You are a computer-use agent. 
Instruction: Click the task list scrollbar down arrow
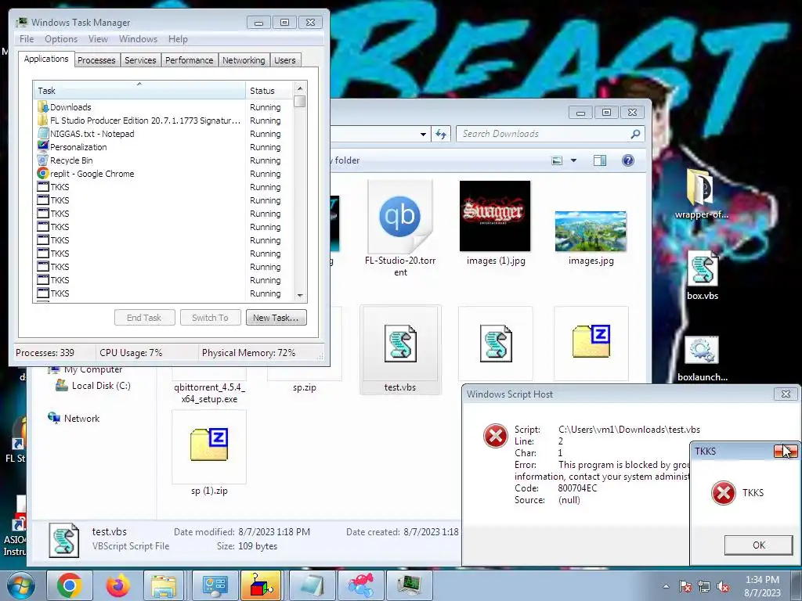click(x=300, y=295)
